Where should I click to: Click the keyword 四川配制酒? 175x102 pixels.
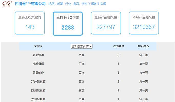(38, 90)
